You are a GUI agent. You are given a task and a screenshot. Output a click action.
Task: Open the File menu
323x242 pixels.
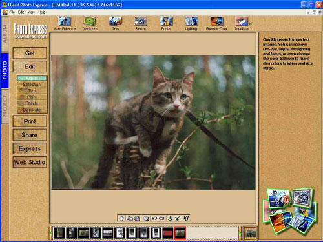[12, 12]
